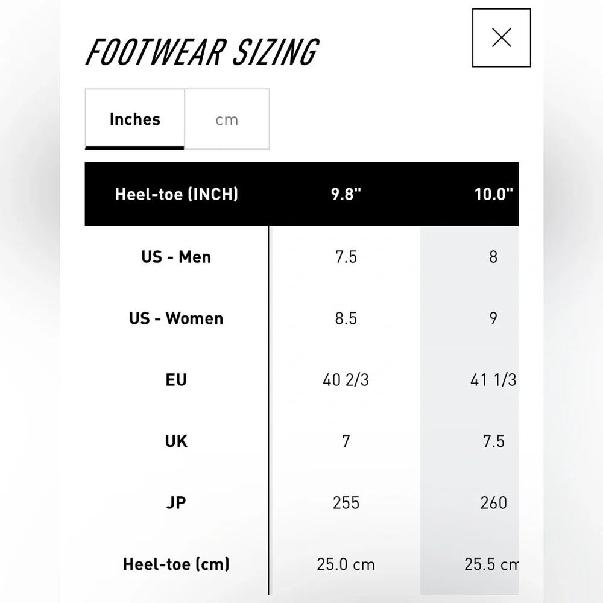Click the US - Women row label
Screen dimensions: 603x603
tap(176, 318)
